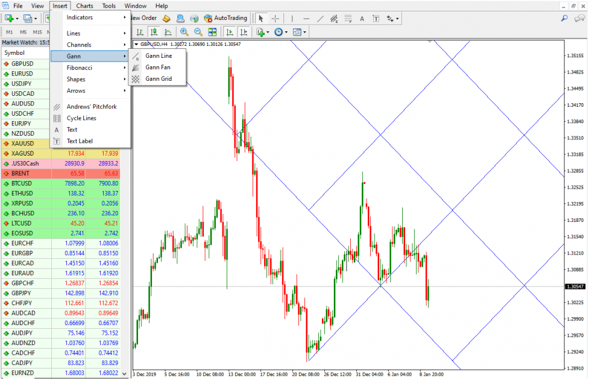Select the Text Label toolbar tool
The height and width of the screenshot is (380, 589).
pos(376,19)
